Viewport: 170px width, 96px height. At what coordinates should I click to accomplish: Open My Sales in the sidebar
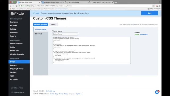point(14,26)
